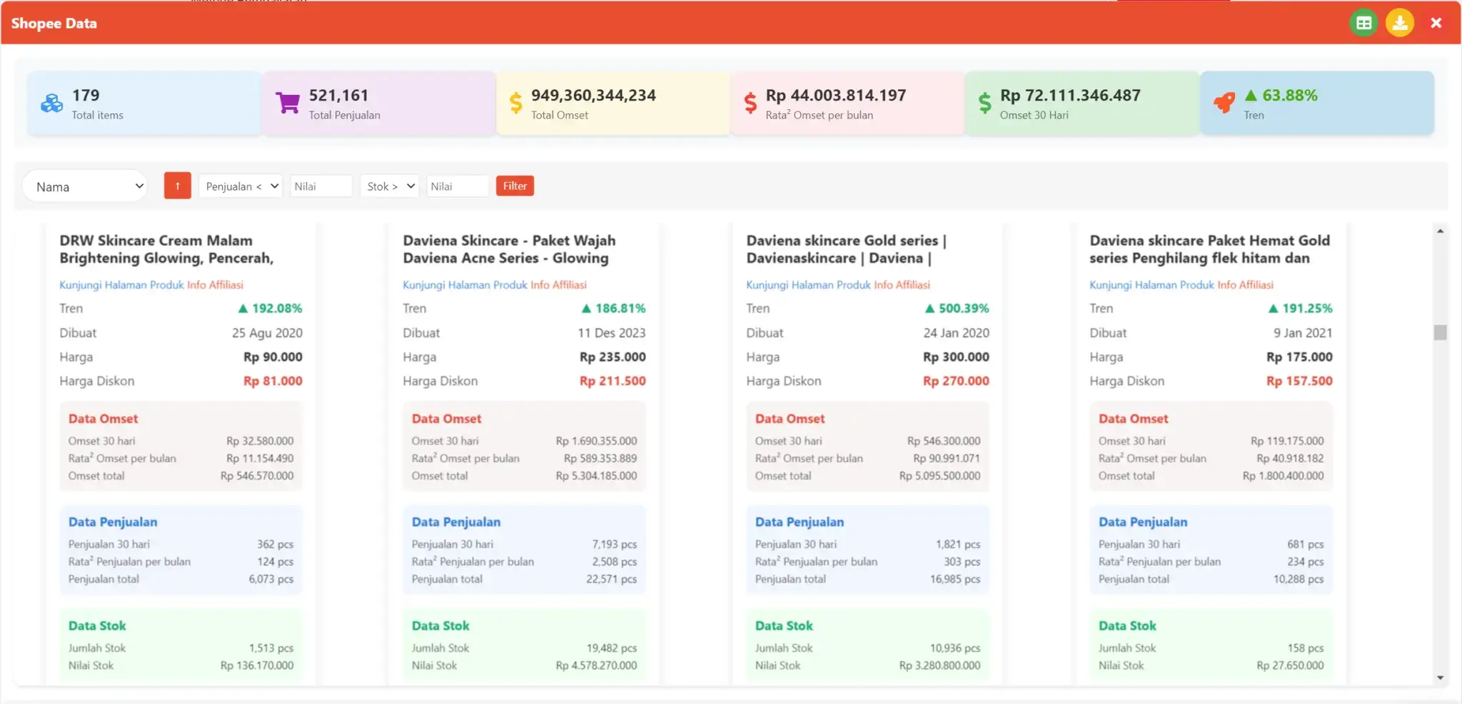Click the 16,985 pcs Penjualan total value
The width and height of the screenshot is (1462, 704).
click(x=955, y=579)
